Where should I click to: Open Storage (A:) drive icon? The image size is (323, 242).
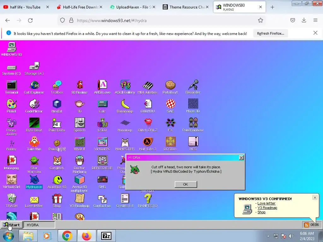(34, 69)
